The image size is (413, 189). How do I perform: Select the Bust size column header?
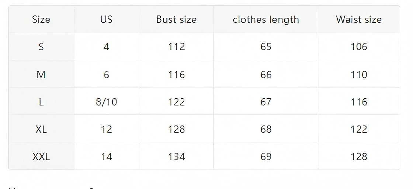tap(176, 20)
